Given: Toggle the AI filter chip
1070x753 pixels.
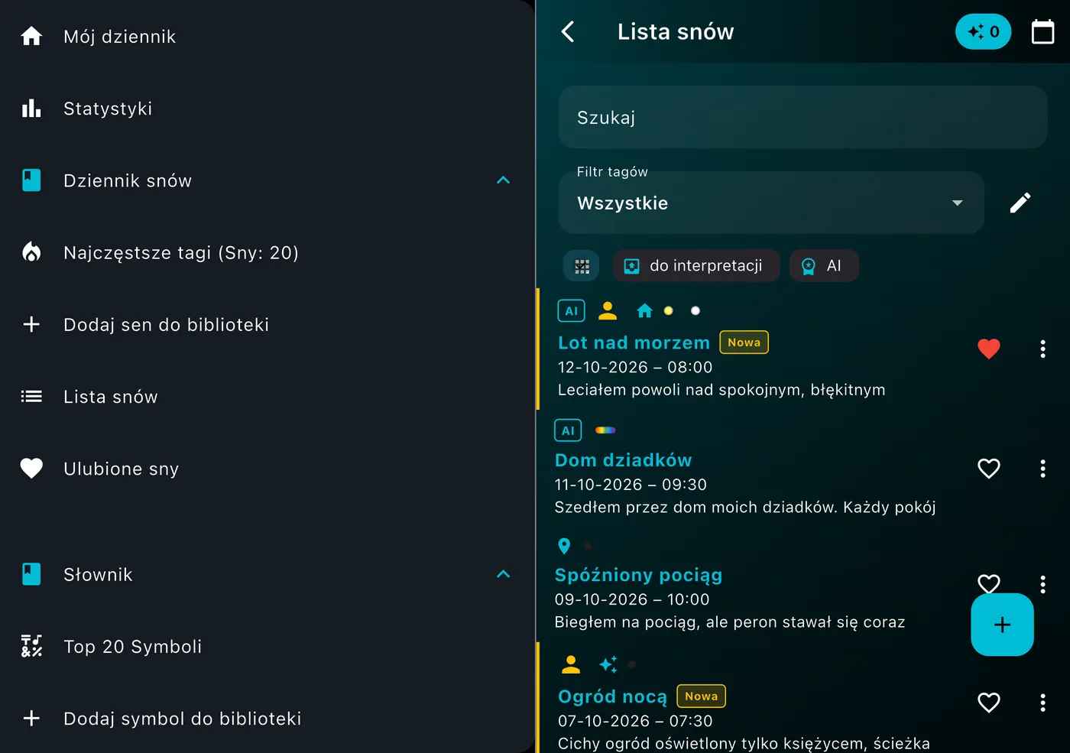Looking at the screenshot, I should (x=824, y=266).
